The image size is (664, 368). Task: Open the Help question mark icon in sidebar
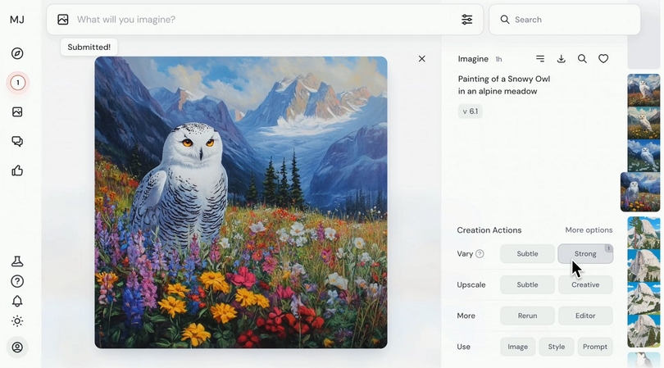tap(17, 281)
